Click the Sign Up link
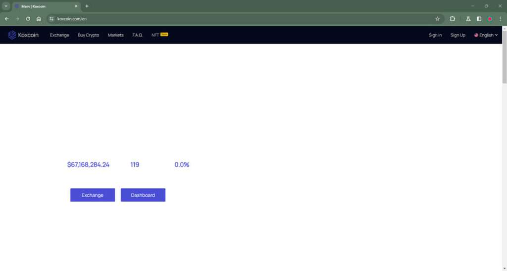Image resolution: width=507 pixels, height=271 pixels. [x=458, y=35]
